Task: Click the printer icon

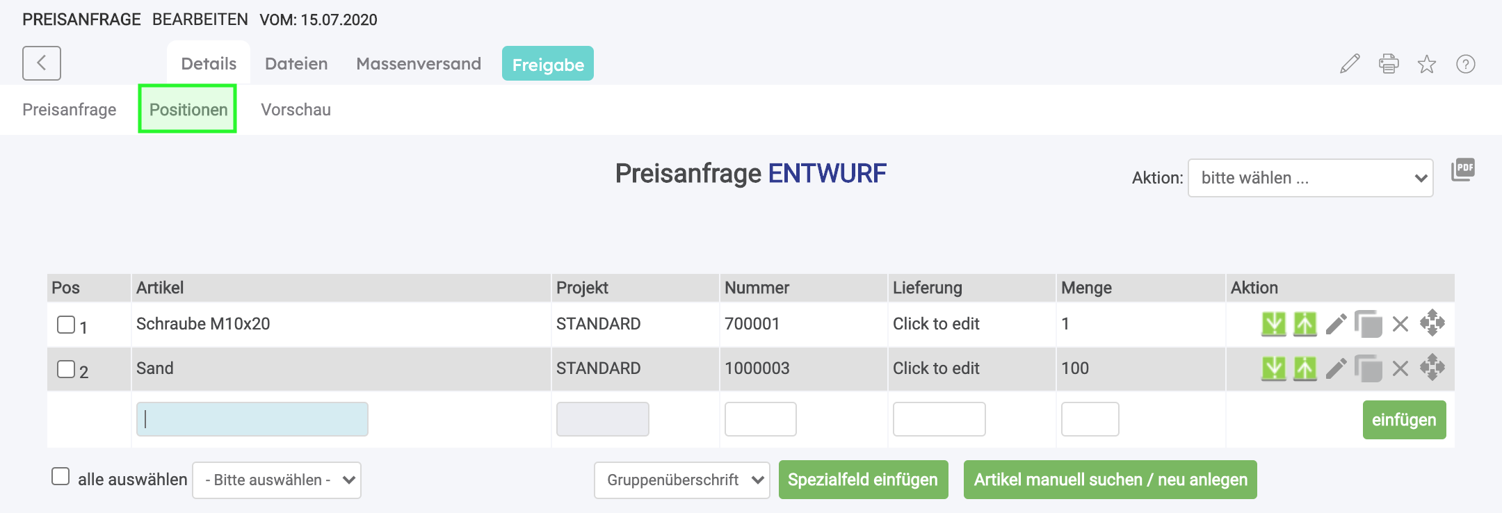Action: pos(1389,64)
